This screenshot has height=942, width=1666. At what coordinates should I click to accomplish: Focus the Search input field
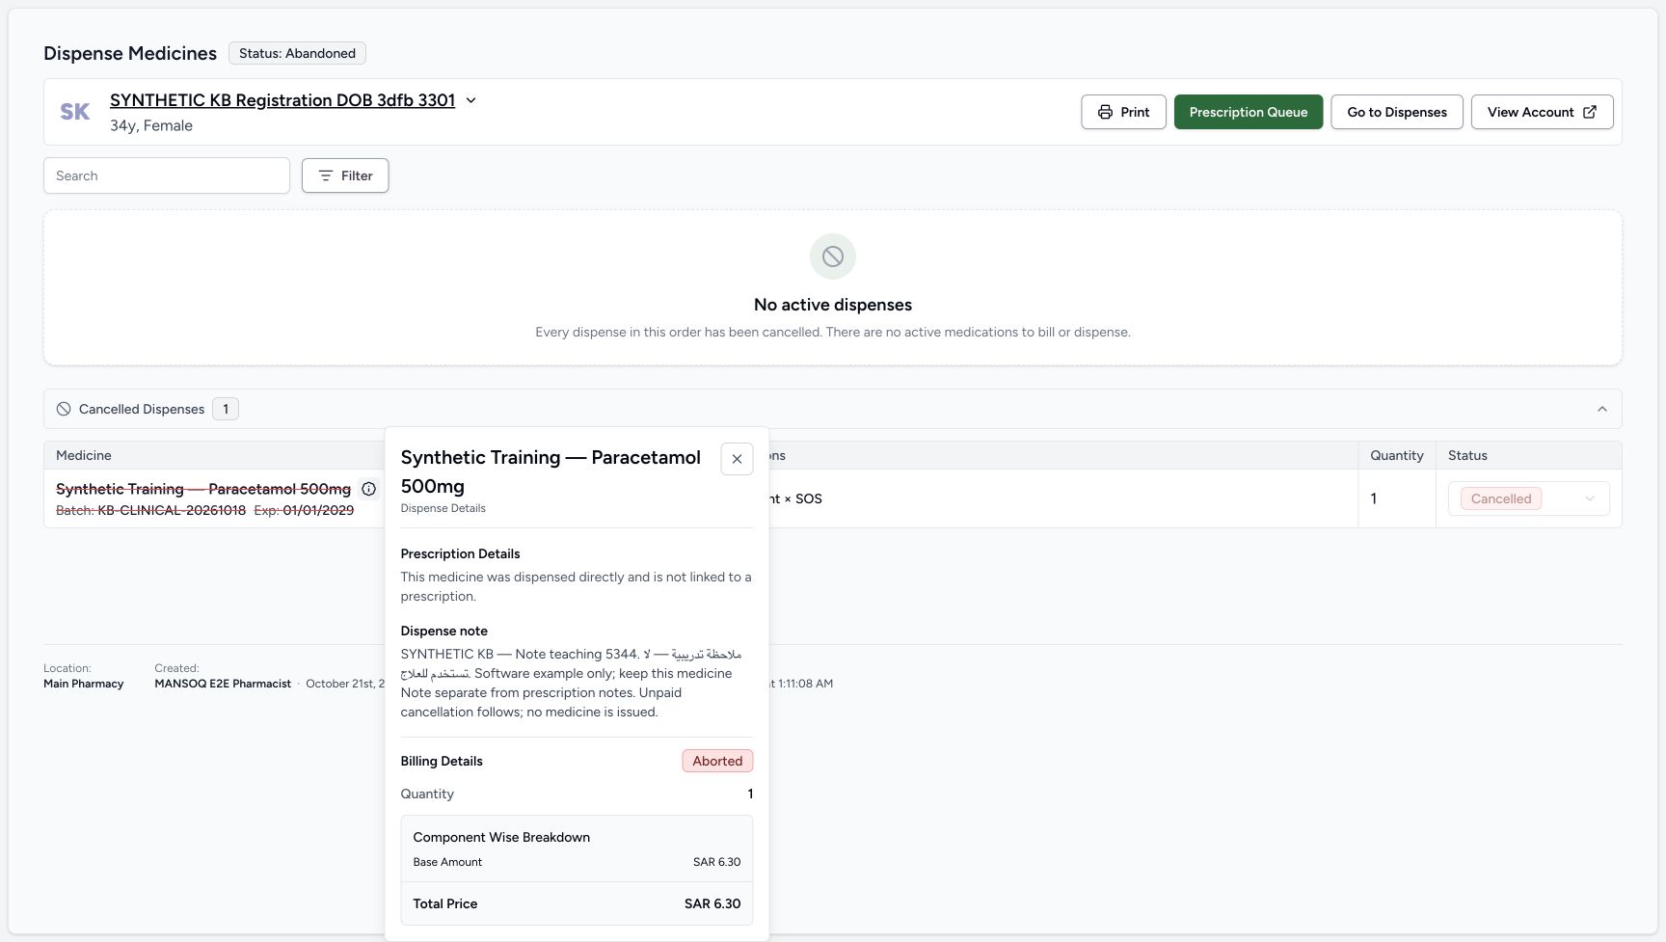click(167, 175)
